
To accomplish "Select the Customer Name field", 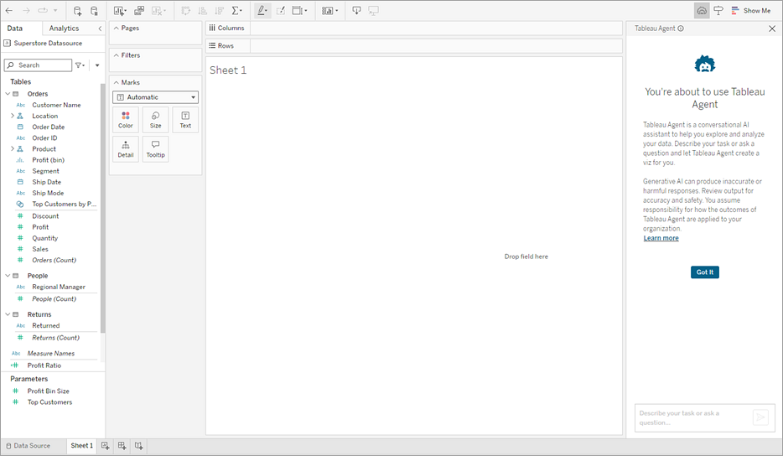I will (x=56, y=105).
